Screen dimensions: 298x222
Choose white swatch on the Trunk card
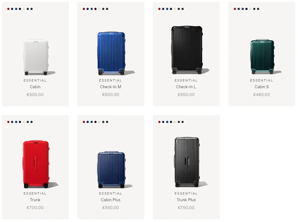pos(24,122)
